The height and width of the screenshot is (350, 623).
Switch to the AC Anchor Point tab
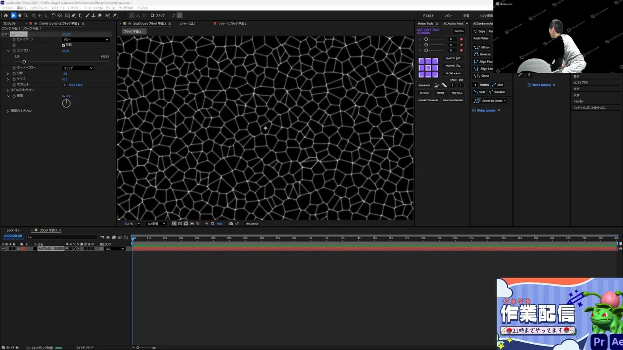[x=453, y=24]
